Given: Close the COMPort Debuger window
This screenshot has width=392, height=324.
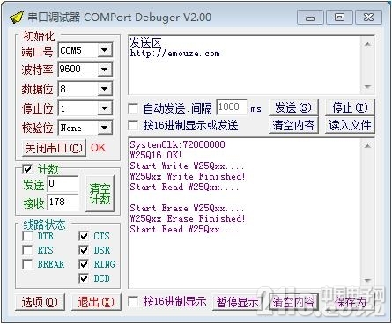Looking at the screenshot, I should 368,18.
